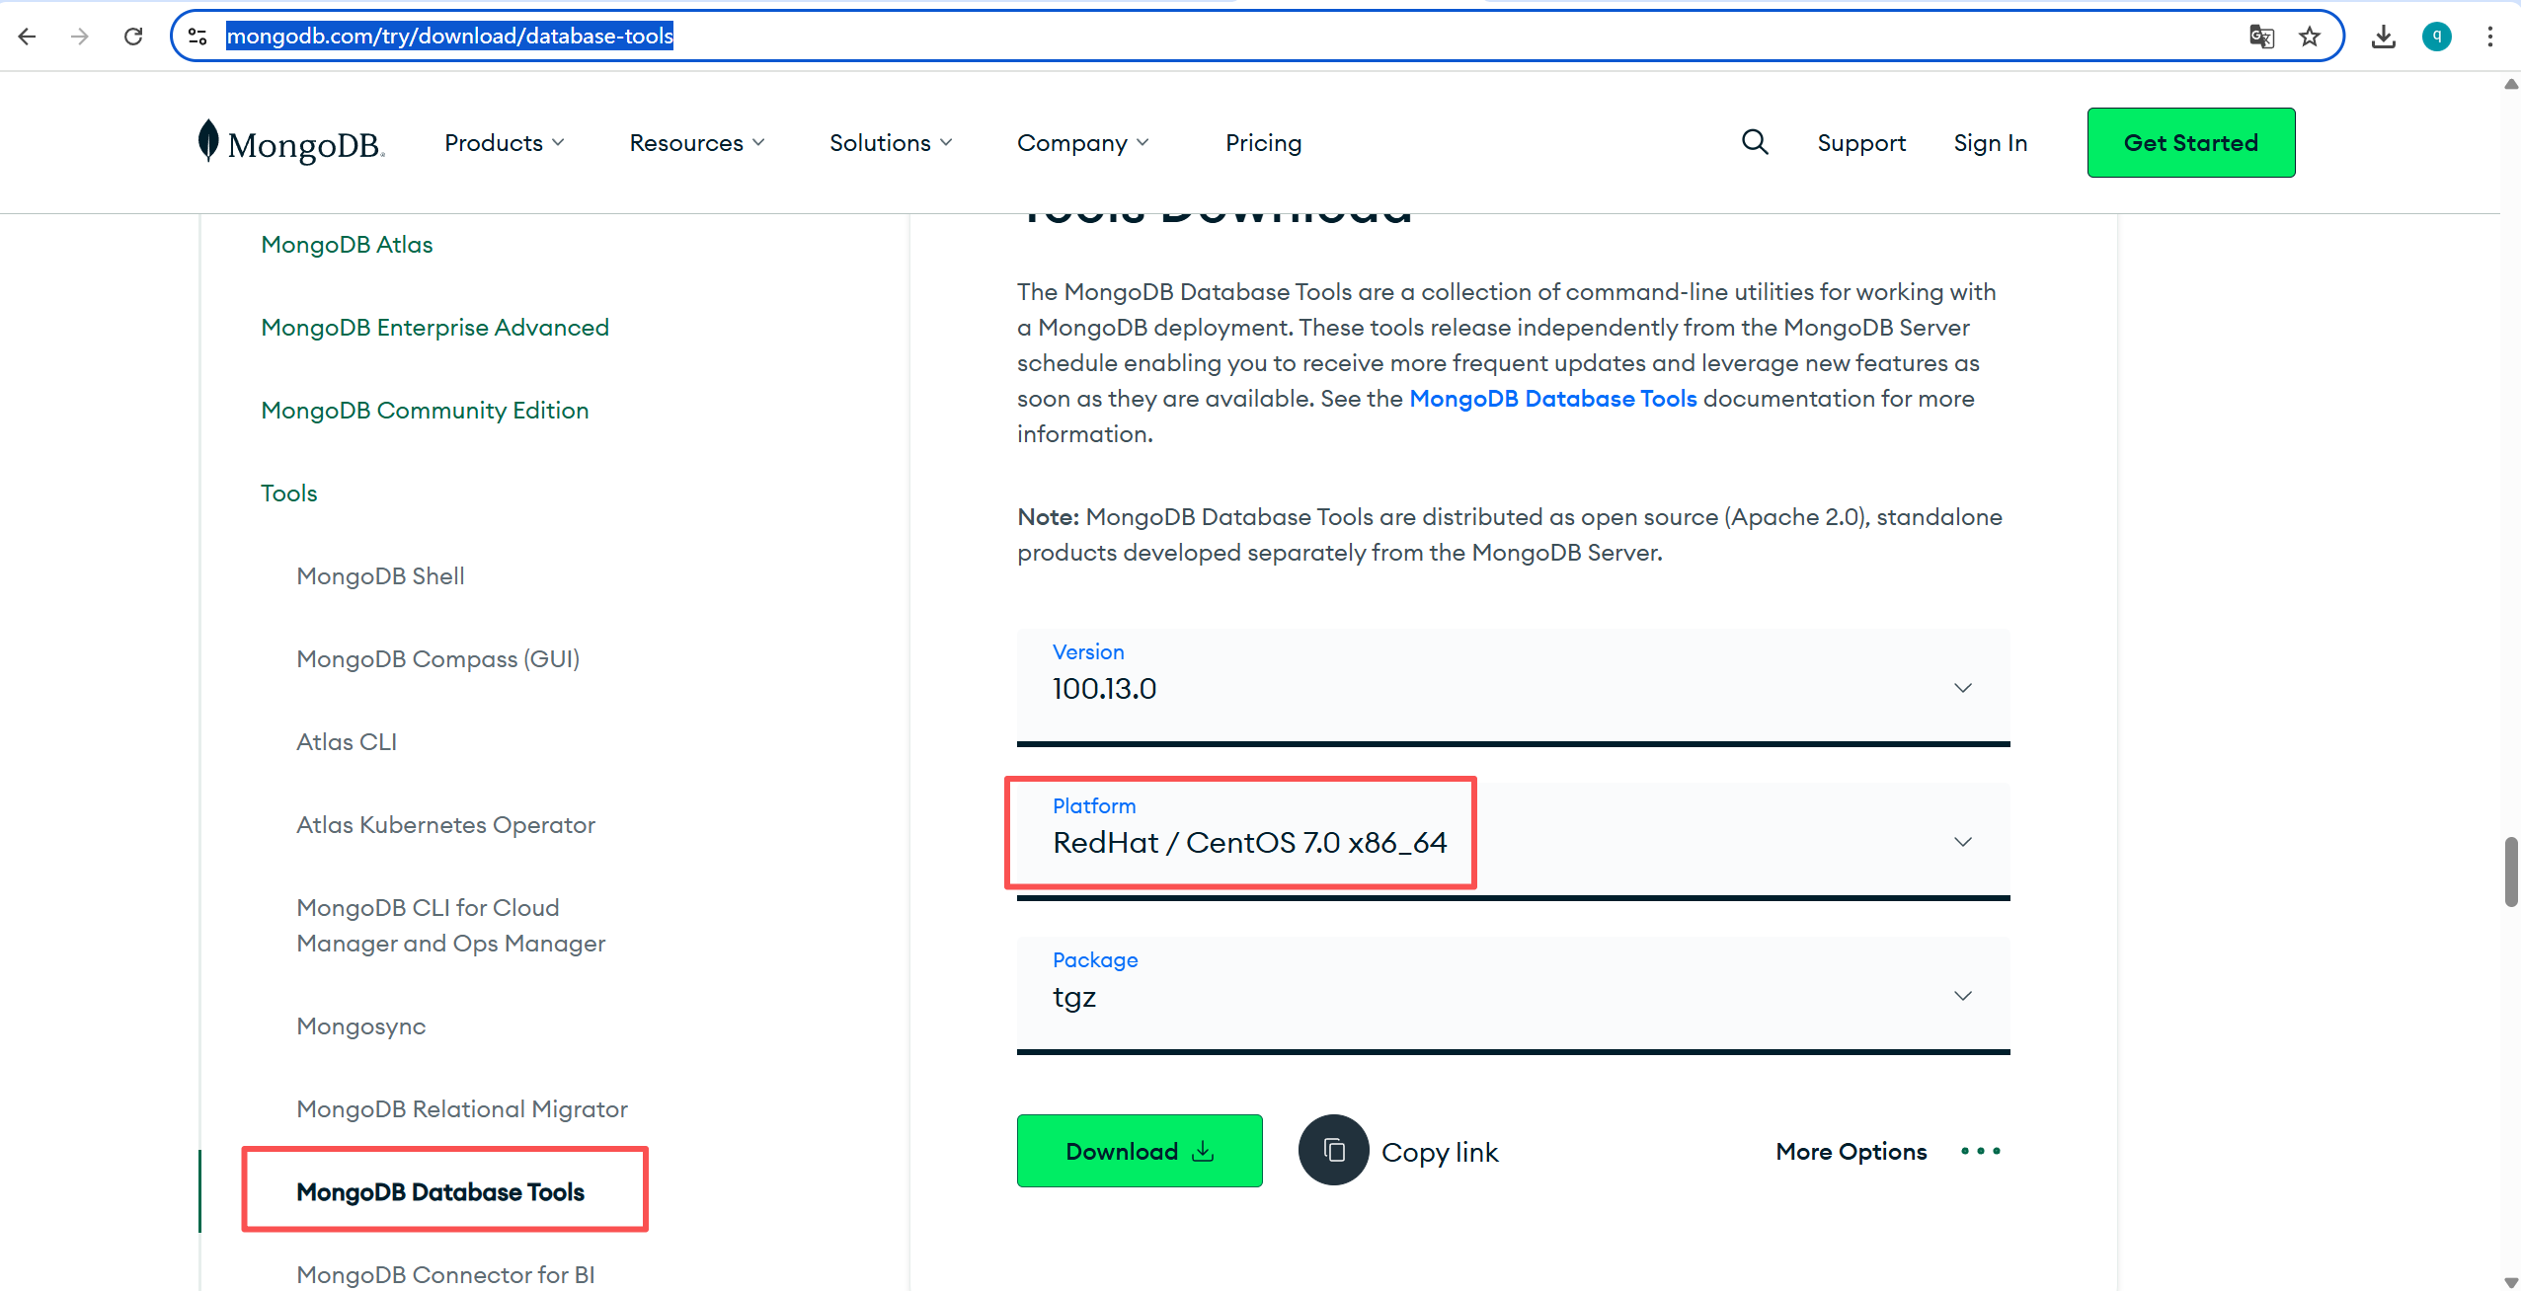This screenshot has height=1291, width=2521.
Task: Open Chrome downloads icon
Action: (x=2383, y=37)
